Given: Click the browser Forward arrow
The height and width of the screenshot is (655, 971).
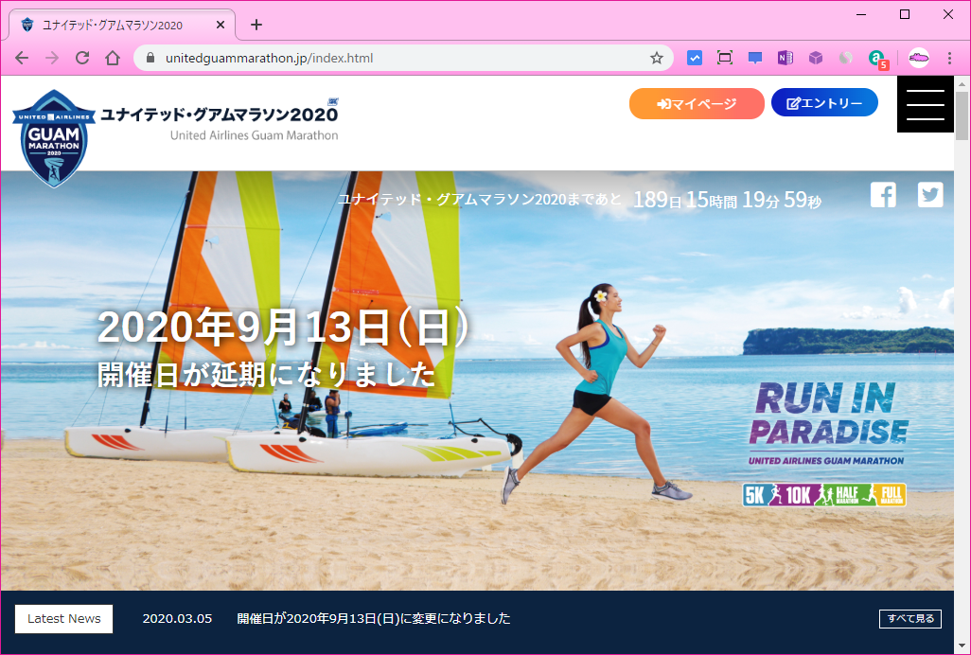Looking at the screenshot, I should [x=52, y=58].
